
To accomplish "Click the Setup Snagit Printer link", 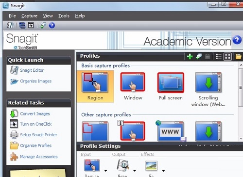I will click(38, 135).
